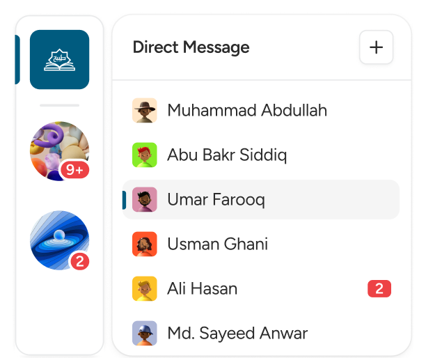
Task: Click Md. Sayeed Anwar's cap avatar
Action: [x=145, y=333]
